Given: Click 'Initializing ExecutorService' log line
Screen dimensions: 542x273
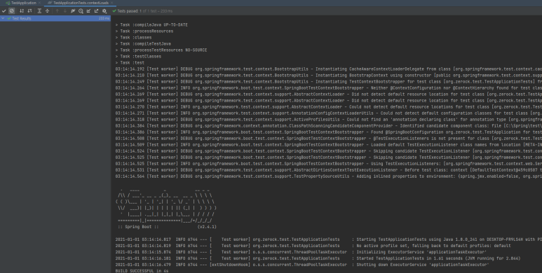Looking at the screenshot, I should 301,252.
